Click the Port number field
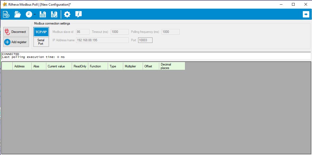Image resolution: width=312 pixels, height=155 pixels. [x=145, y=40]
